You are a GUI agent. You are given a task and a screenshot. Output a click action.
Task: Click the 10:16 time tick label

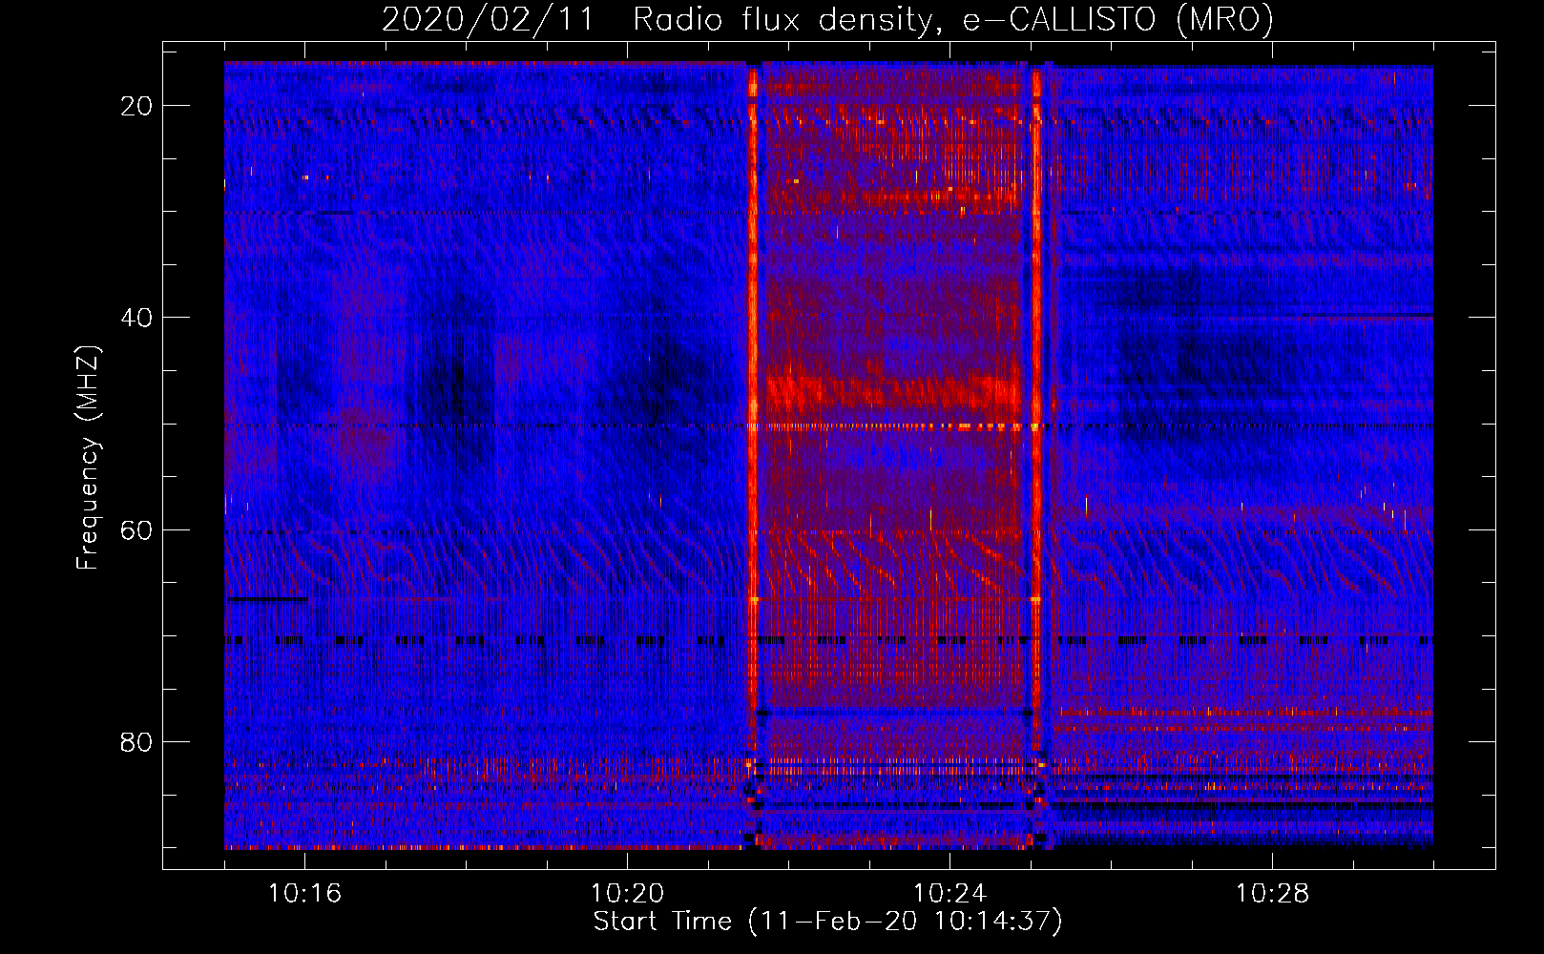point(304,894)
